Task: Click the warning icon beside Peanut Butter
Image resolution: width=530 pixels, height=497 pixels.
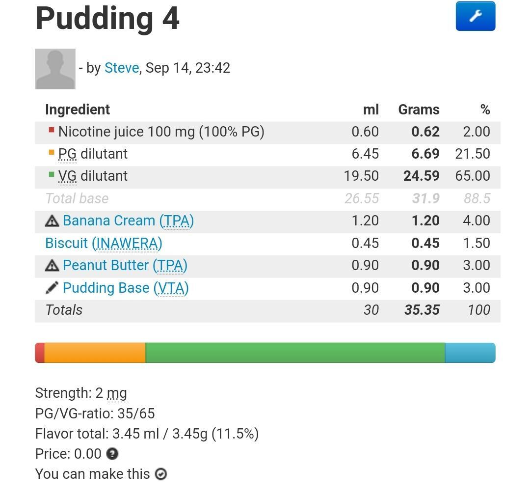Action: coord(52,266)
